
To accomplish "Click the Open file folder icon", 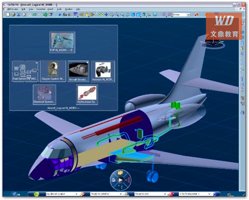I will [14, 14].
